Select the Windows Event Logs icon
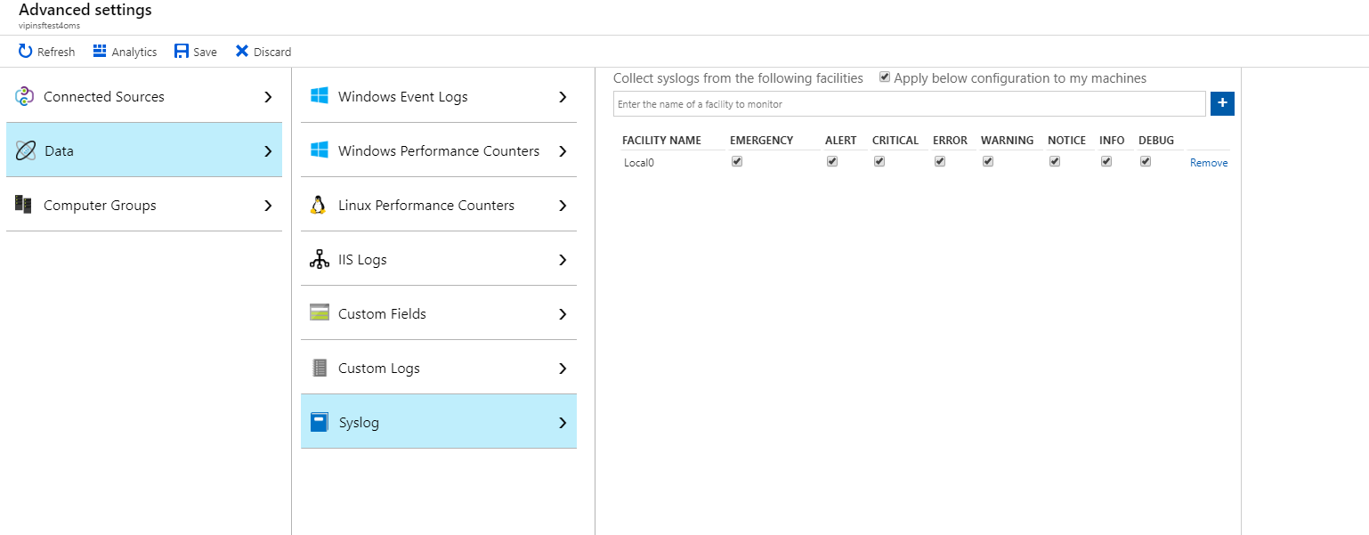 320,95
